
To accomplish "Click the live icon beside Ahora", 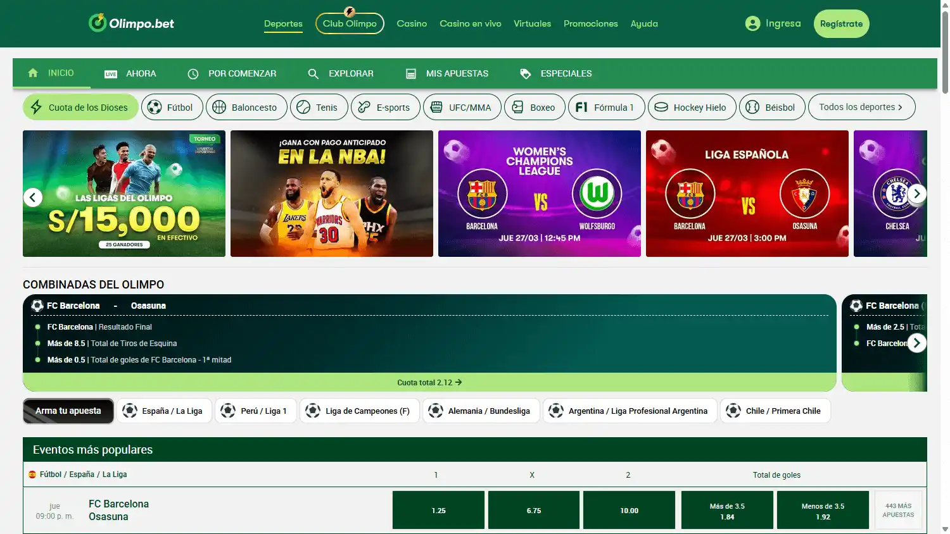I will [x=111, y=74].
